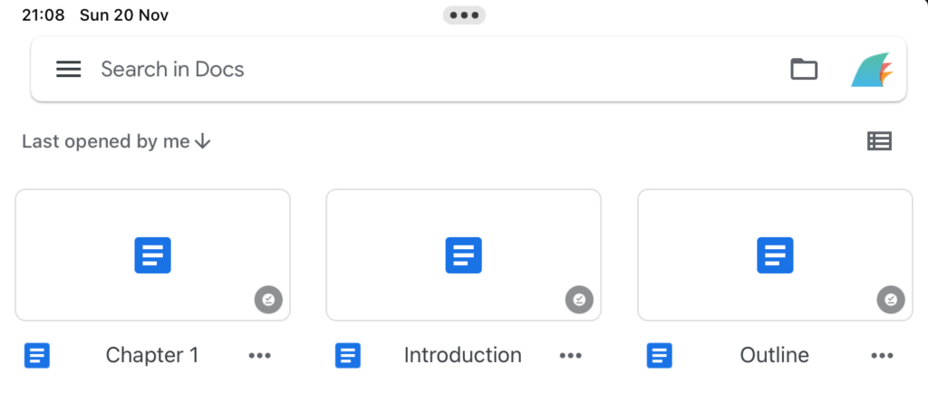
Task: Open the Introduction document thumbnail
Action: pos(463,254)
